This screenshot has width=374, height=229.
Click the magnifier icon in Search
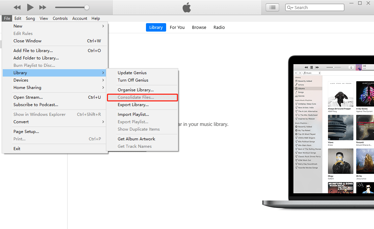coord(289,7)
